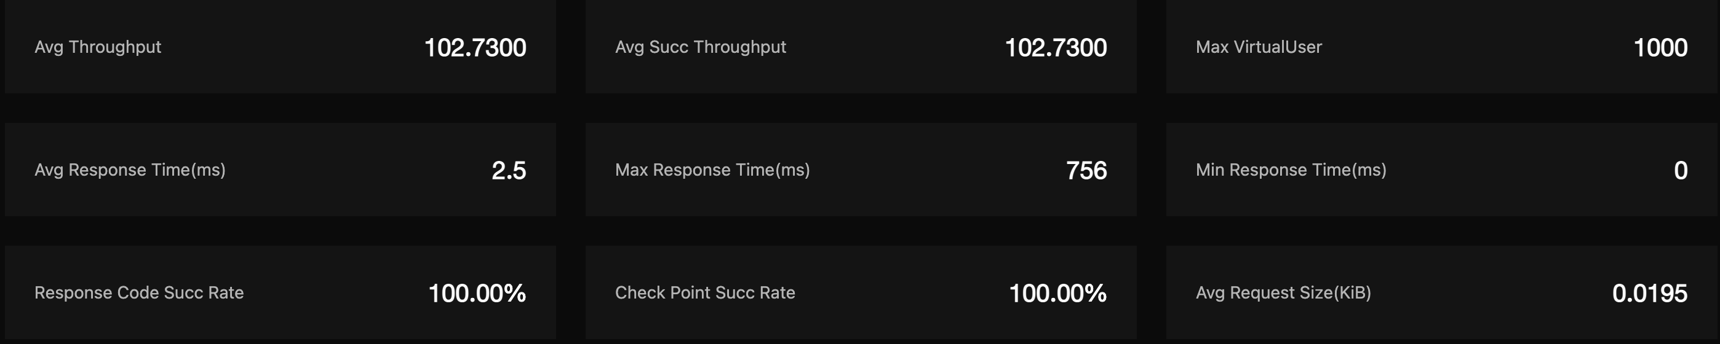1720x344 pixels.
Task: Click the Avg Response Time(ms) label
Action: (x=130, y=170)
